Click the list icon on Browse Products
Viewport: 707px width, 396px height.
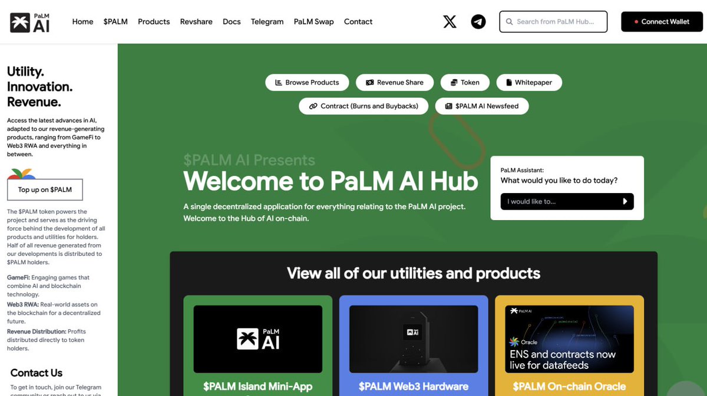point(279,82)
